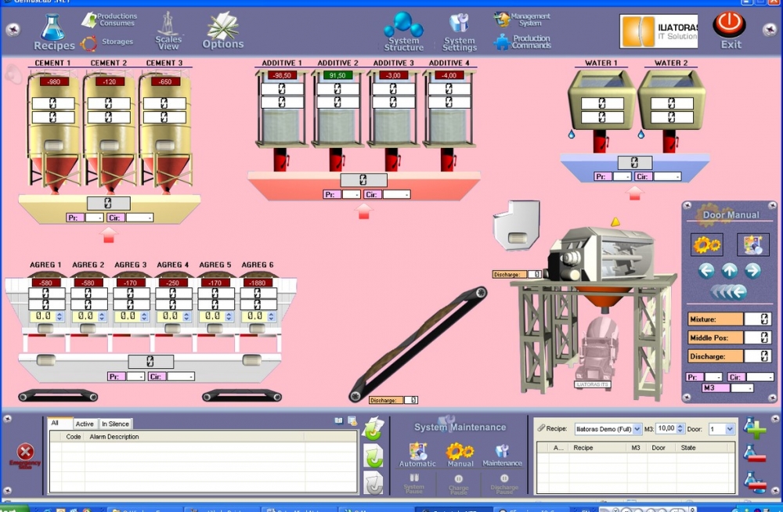Click the top green check alarm icon
This screenshot has width=783, height=512.
tap(373, 429)
